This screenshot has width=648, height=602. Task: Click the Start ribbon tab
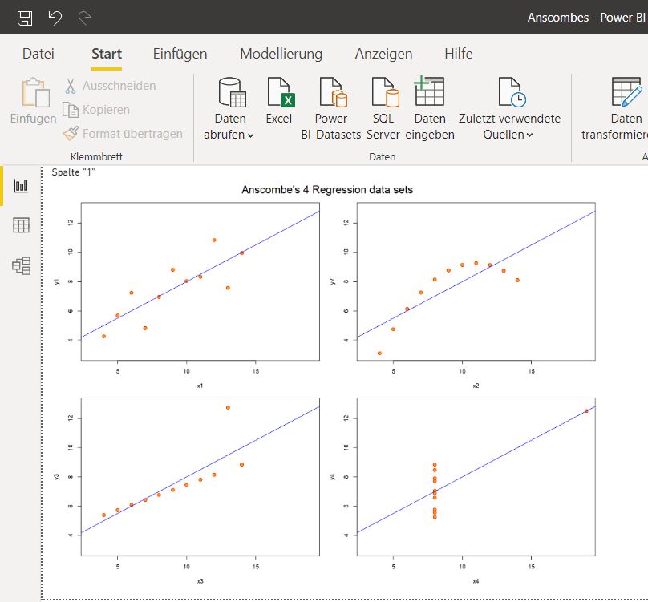tap(107, 54)
